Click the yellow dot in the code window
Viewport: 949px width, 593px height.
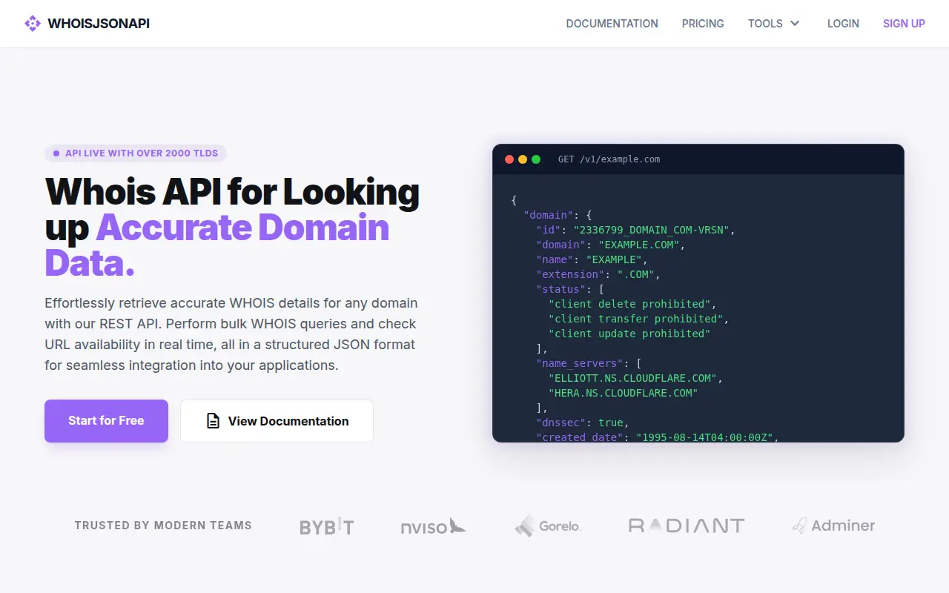(523, 159)
